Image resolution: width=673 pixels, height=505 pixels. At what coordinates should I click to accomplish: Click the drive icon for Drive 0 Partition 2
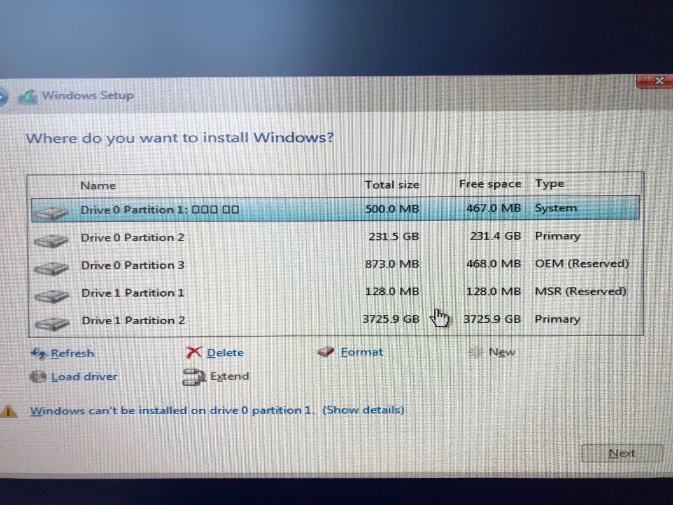51,241
